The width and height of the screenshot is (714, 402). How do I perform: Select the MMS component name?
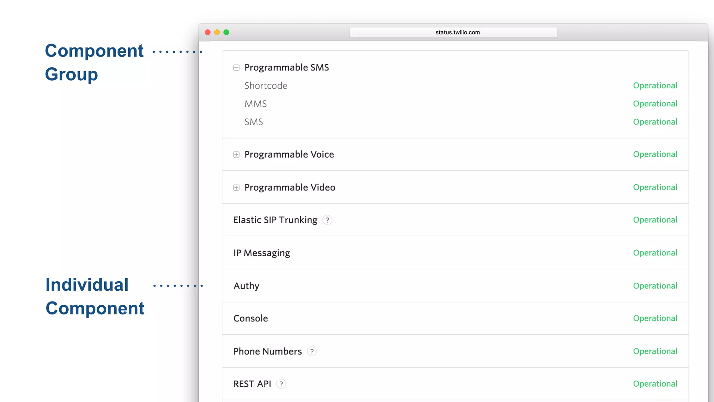256,104
